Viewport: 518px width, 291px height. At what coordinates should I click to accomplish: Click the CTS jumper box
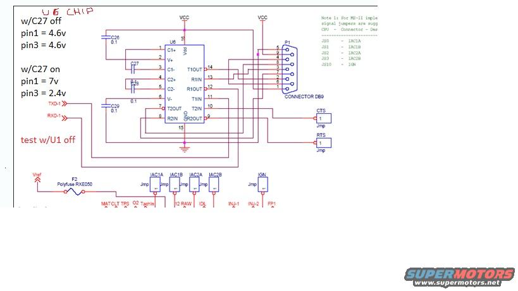(x=324, y=118)
